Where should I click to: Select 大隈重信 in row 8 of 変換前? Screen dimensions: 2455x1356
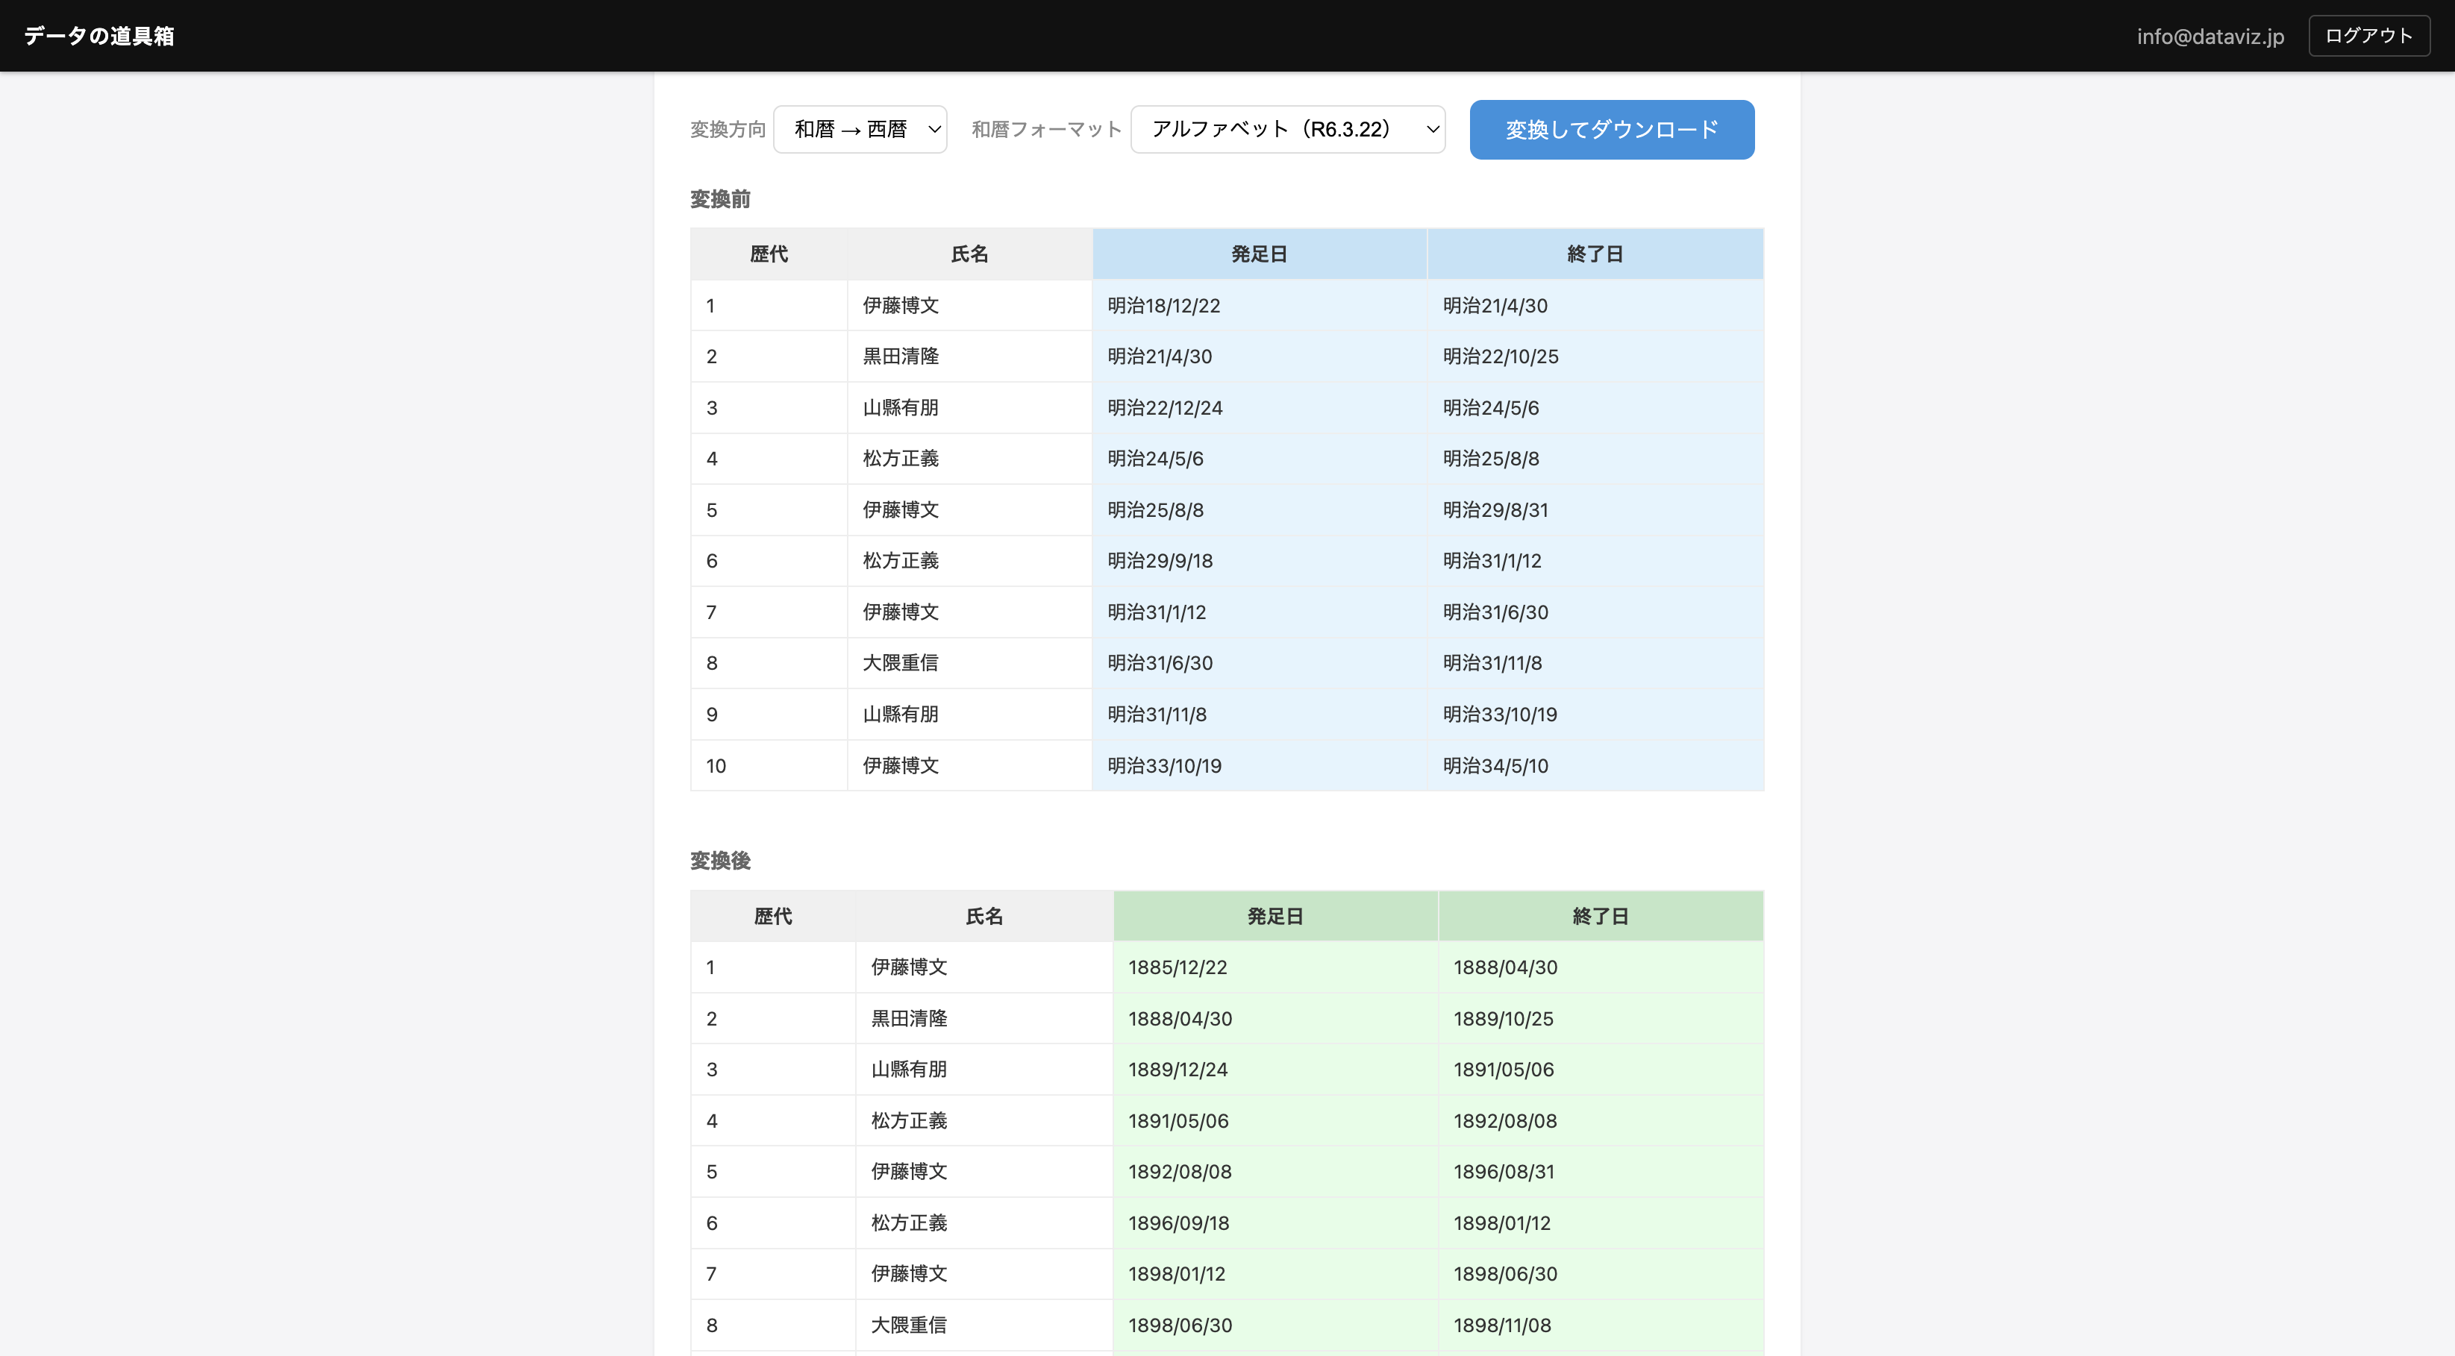click(900, 662)
